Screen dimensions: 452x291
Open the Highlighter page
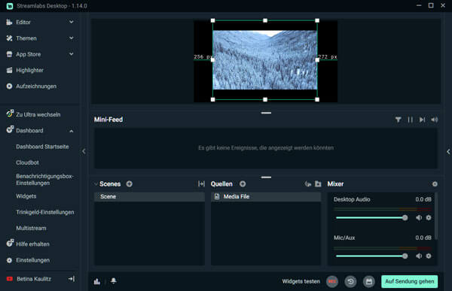coord(29,70)
